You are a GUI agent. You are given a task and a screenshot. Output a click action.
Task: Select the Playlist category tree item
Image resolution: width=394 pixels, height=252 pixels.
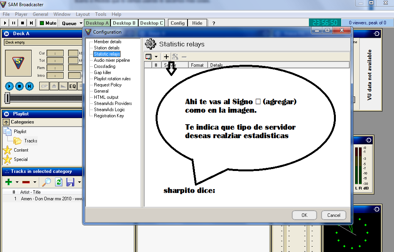coord(20,132)
